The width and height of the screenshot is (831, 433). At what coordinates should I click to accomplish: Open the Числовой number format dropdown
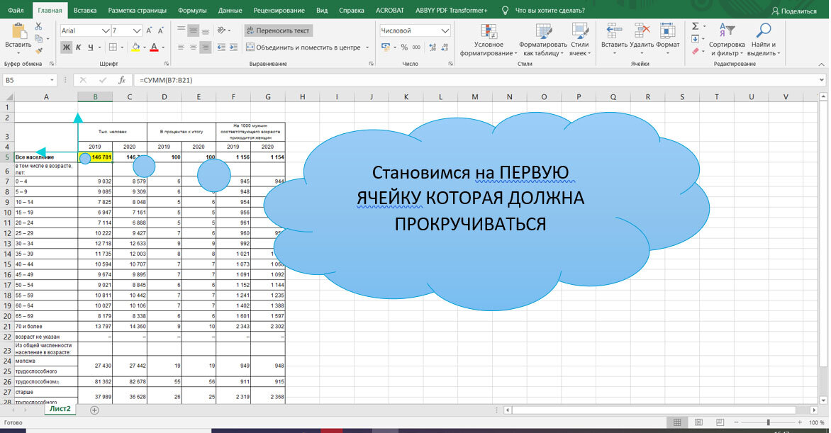tap(445, 30)
